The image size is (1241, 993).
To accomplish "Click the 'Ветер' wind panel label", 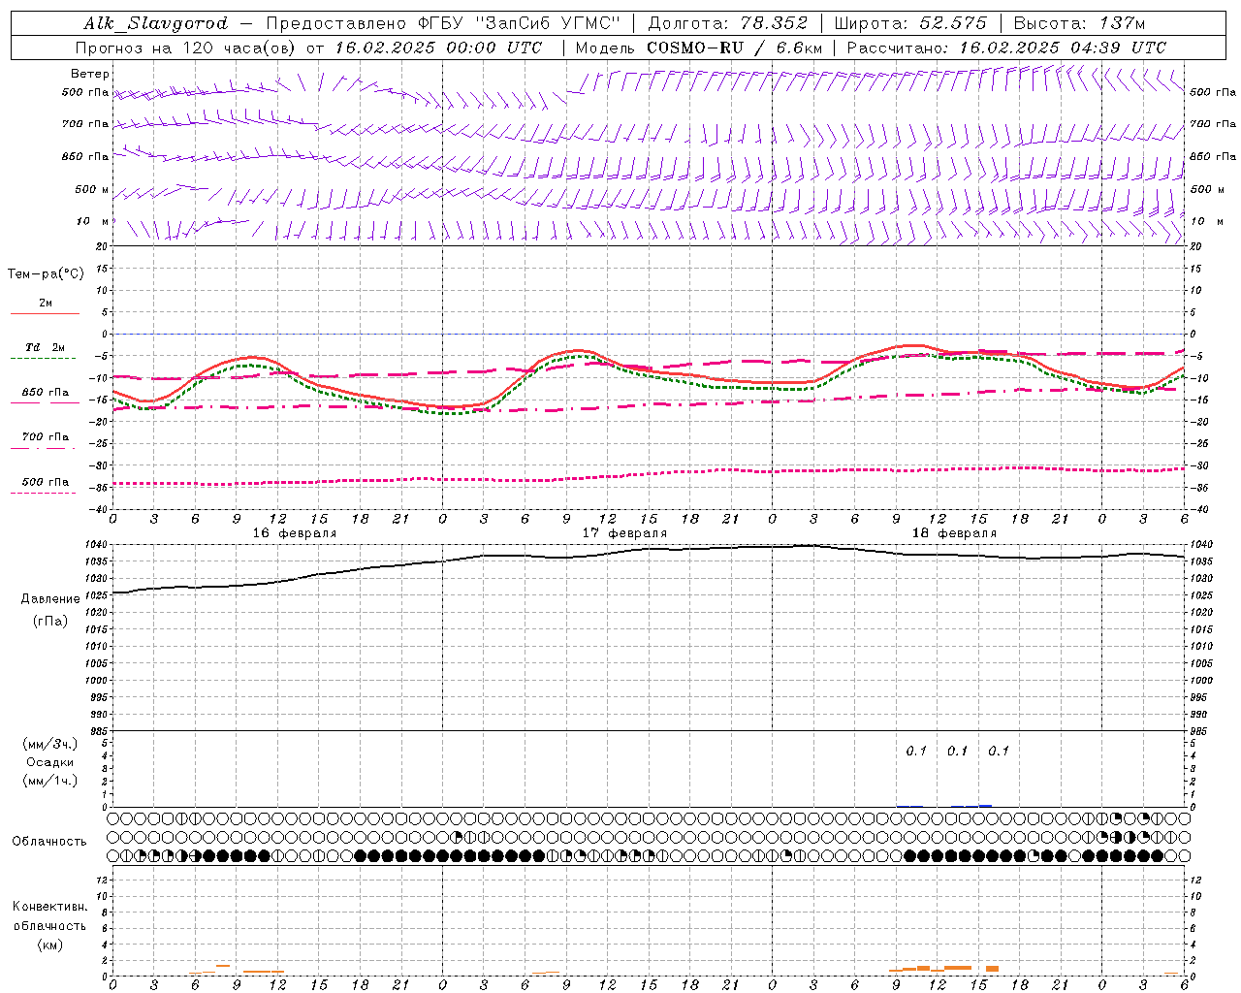I will [90, 74].
